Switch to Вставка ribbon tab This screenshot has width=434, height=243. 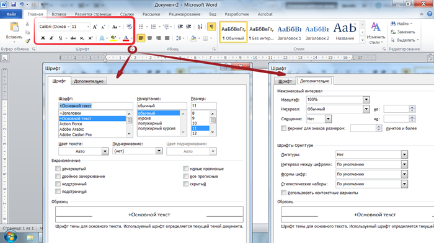click(x=59, y=14)
